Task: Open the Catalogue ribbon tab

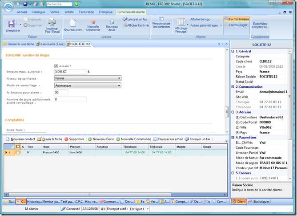Action: [38, 12]
